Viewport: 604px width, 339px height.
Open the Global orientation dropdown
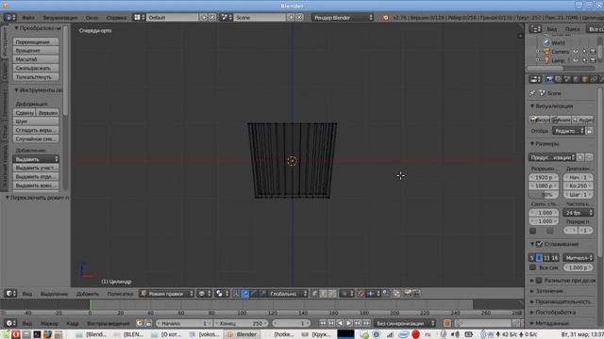(x=288, y=294)
